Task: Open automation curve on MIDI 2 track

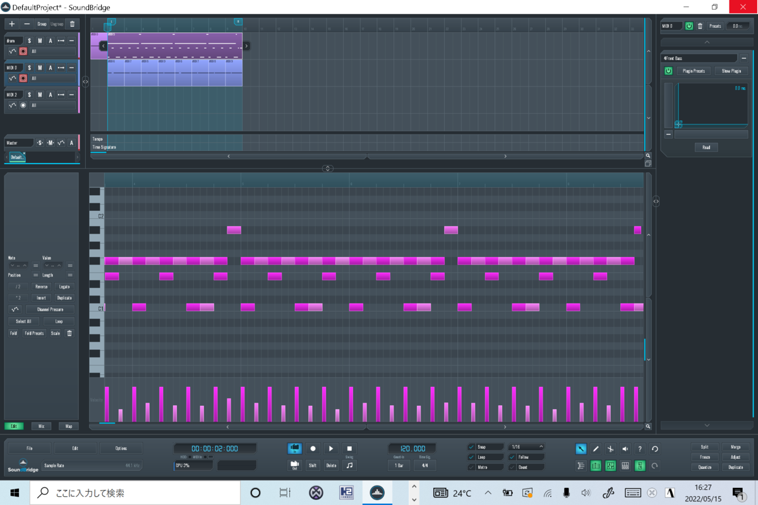Action: click(x=12, y=105)
